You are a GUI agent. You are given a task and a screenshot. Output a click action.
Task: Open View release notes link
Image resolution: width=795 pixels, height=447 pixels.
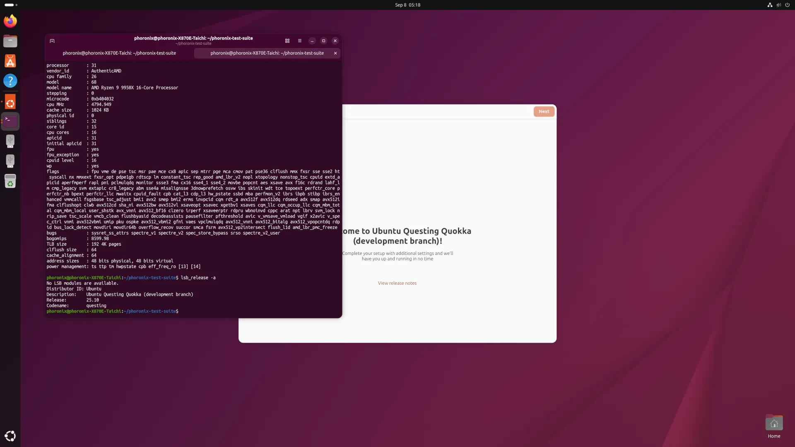(397, 283)
